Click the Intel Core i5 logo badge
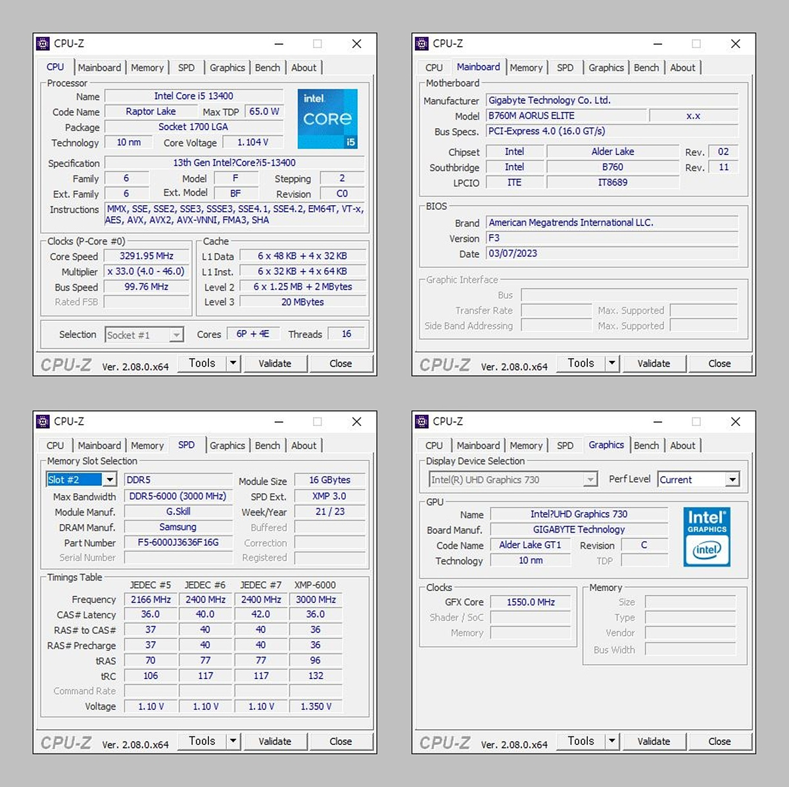Image resolution: width=789 pixels, height=787 pixels. point(327,119)
